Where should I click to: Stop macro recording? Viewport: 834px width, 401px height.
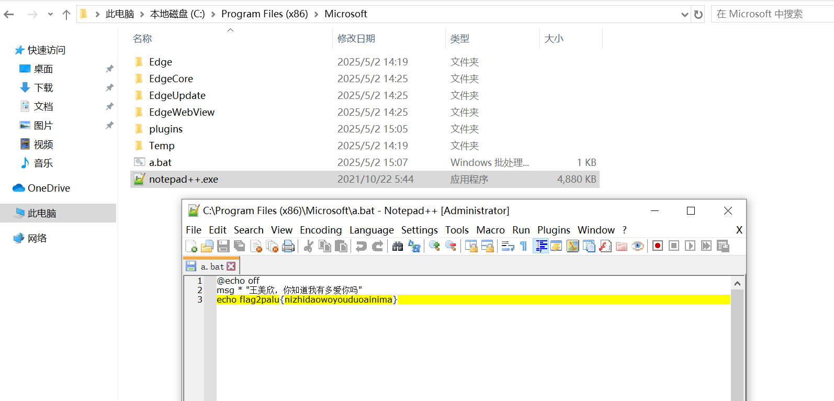[x=674, y=246]
